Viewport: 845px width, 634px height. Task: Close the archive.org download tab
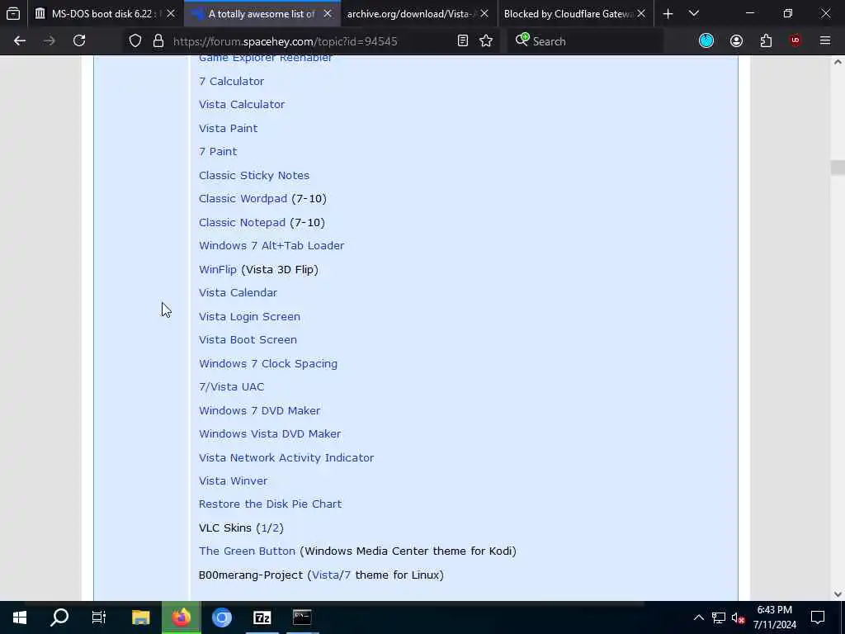click(484, 13)
